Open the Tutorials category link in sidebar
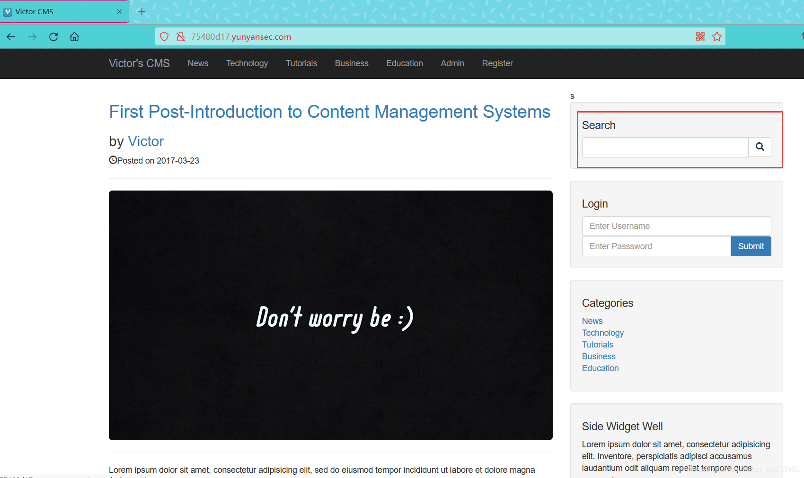This screenshot has width=804, height=478. pos(597,344)
